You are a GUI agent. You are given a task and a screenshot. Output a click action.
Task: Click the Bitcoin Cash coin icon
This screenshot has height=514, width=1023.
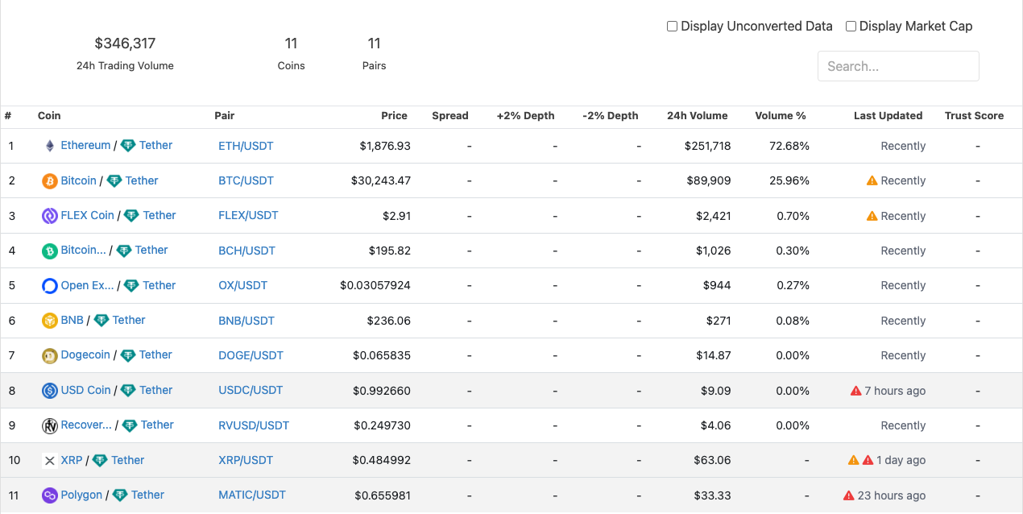tap(50, 251)
